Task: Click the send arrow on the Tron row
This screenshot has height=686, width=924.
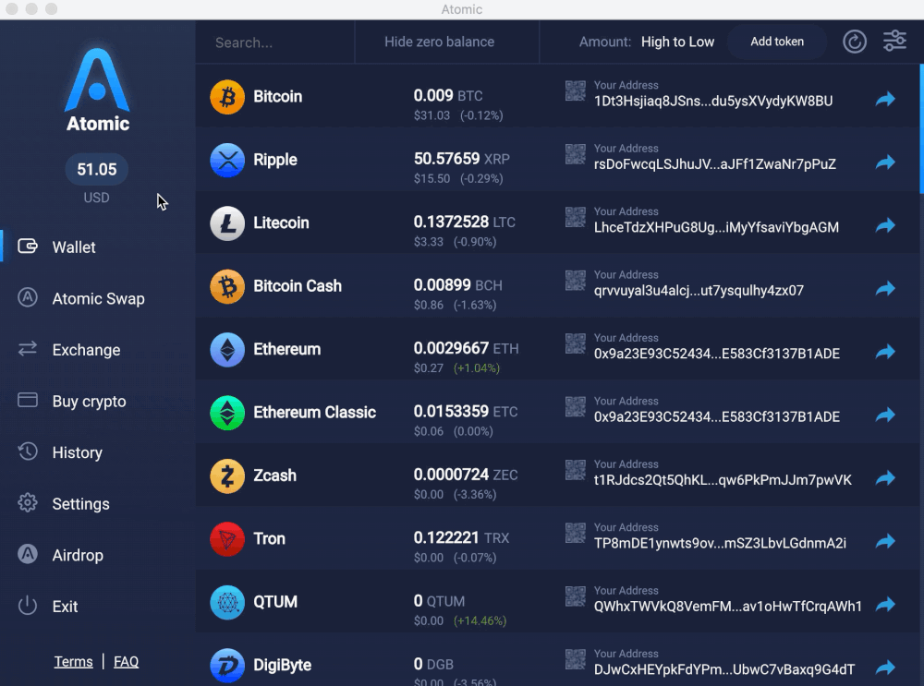Action: [x=885, y=540]
